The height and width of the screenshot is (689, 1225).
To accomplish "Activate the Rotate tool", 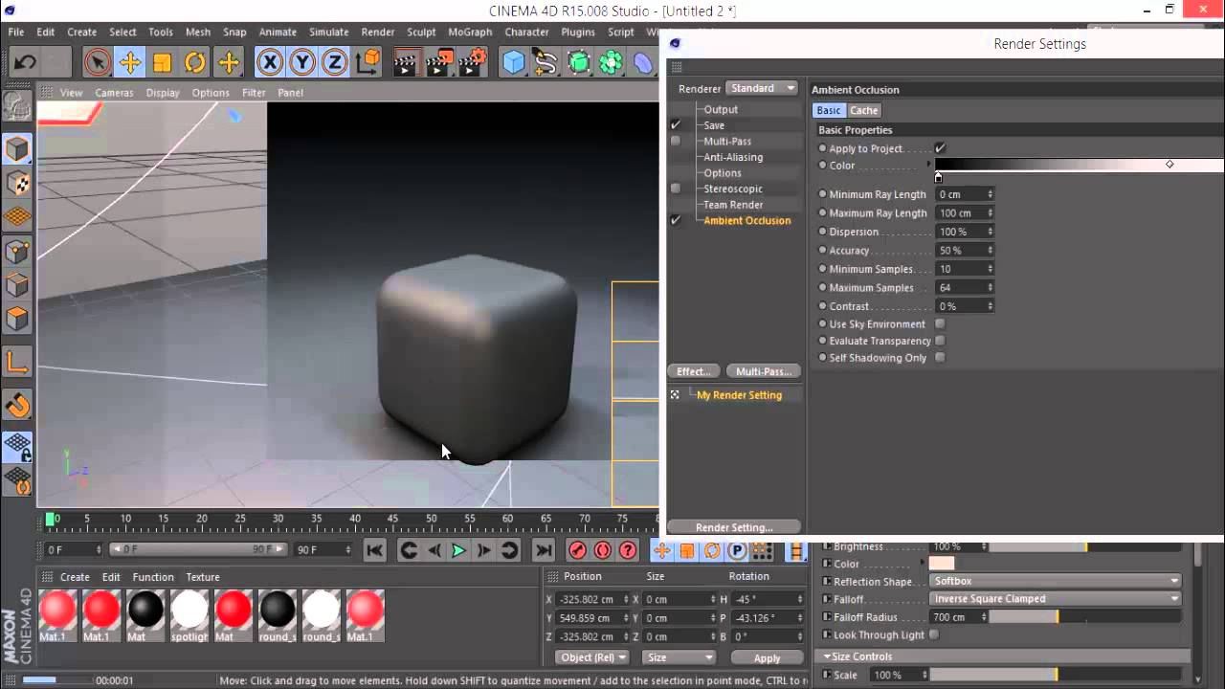I will coord(195,63).
